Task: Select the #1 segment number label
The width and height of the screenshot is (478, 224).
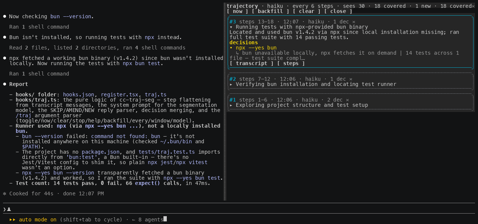Action: pos(233,100)
